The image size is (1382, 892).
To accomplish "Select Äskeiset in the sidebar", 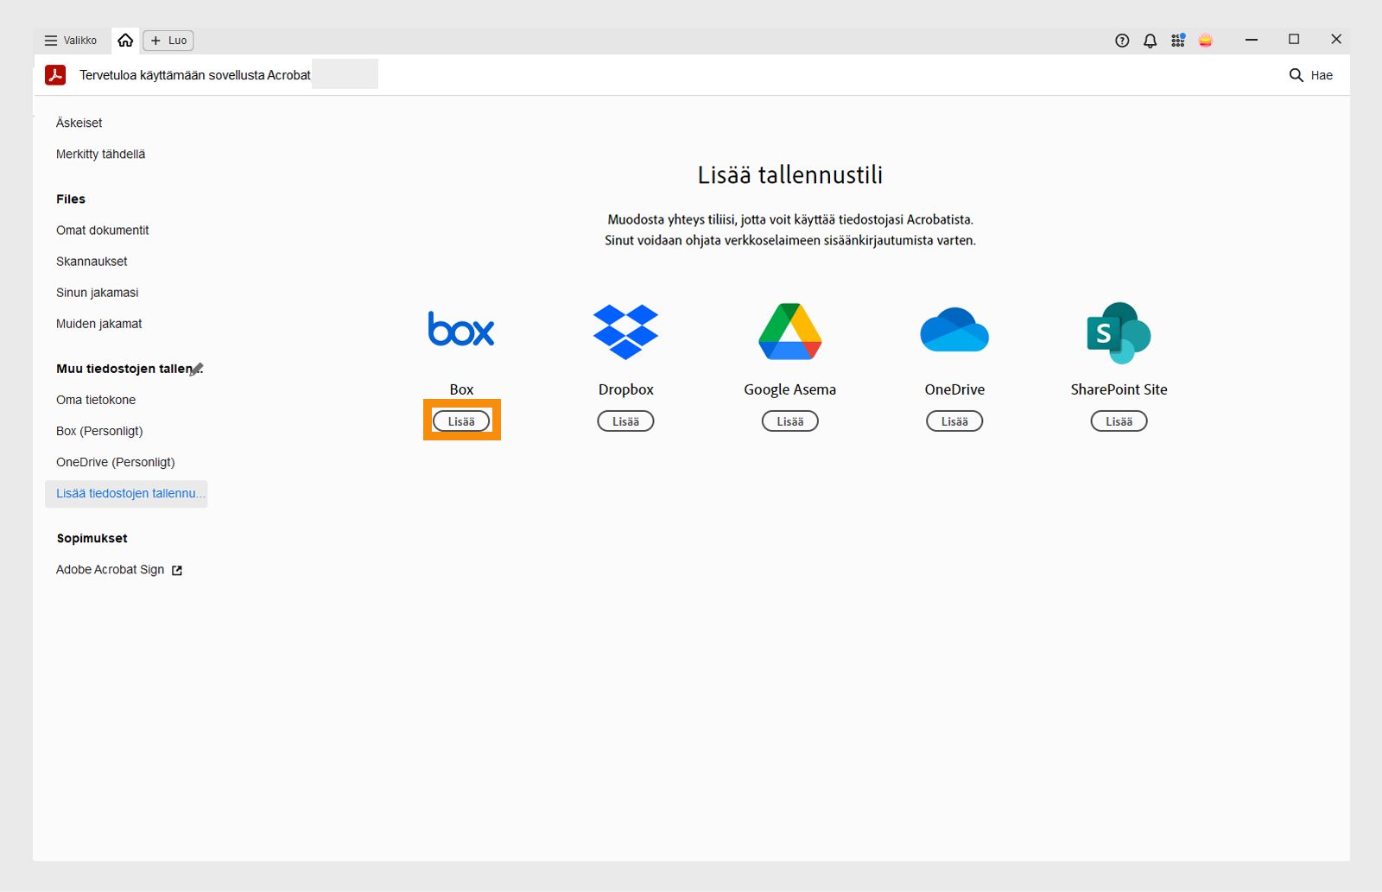I will [79, 123].
